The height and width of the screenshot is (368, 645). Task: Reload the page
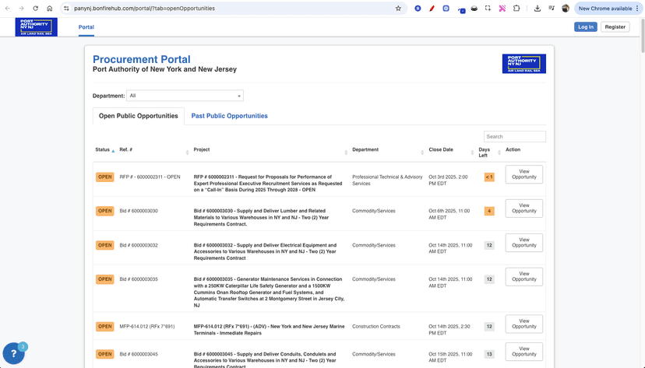35,9
